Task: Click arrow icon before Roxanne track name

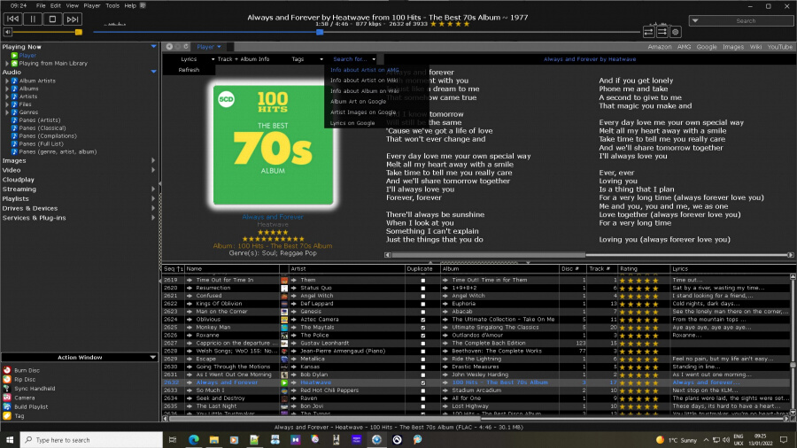Action: pos(190,336)
